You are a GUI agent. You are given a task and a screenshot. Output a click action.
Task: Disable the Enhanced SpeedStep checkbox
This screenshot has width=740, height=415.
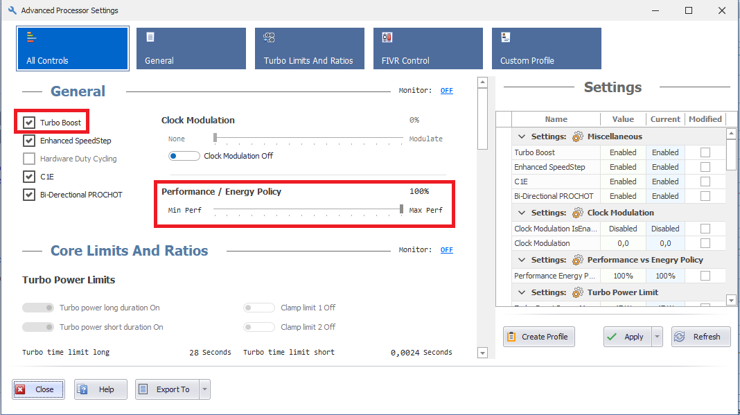tap(29, 141)
